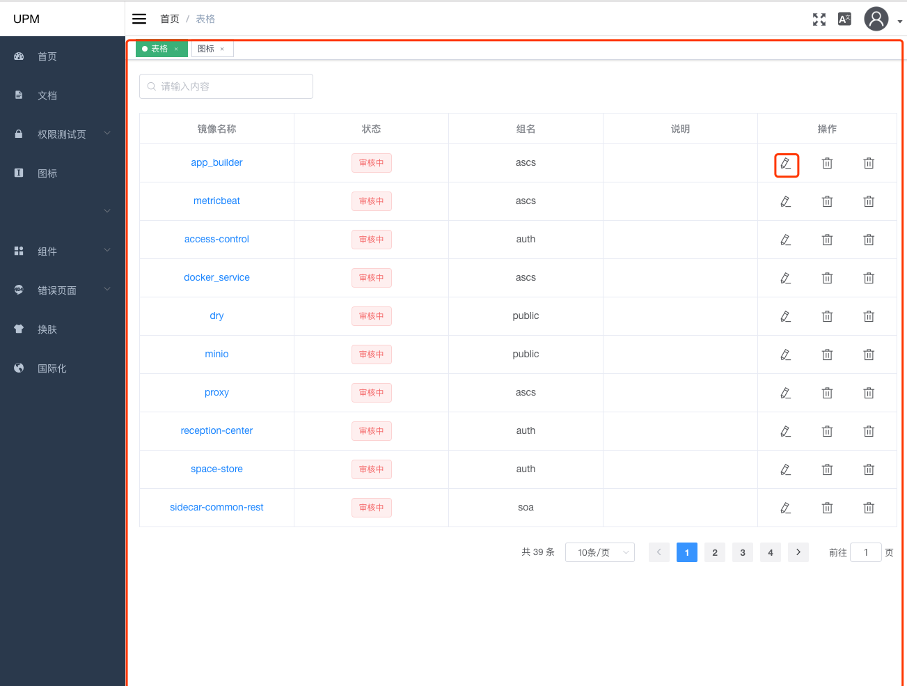This screenshot has width=907, height=686.
Task: Click the next page arrow button
Action: tap(798, 552)
